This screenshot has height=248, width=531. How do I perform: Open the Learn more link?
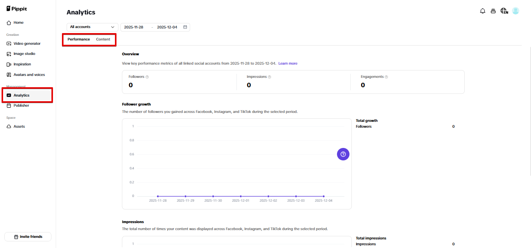tap(288, 63)
